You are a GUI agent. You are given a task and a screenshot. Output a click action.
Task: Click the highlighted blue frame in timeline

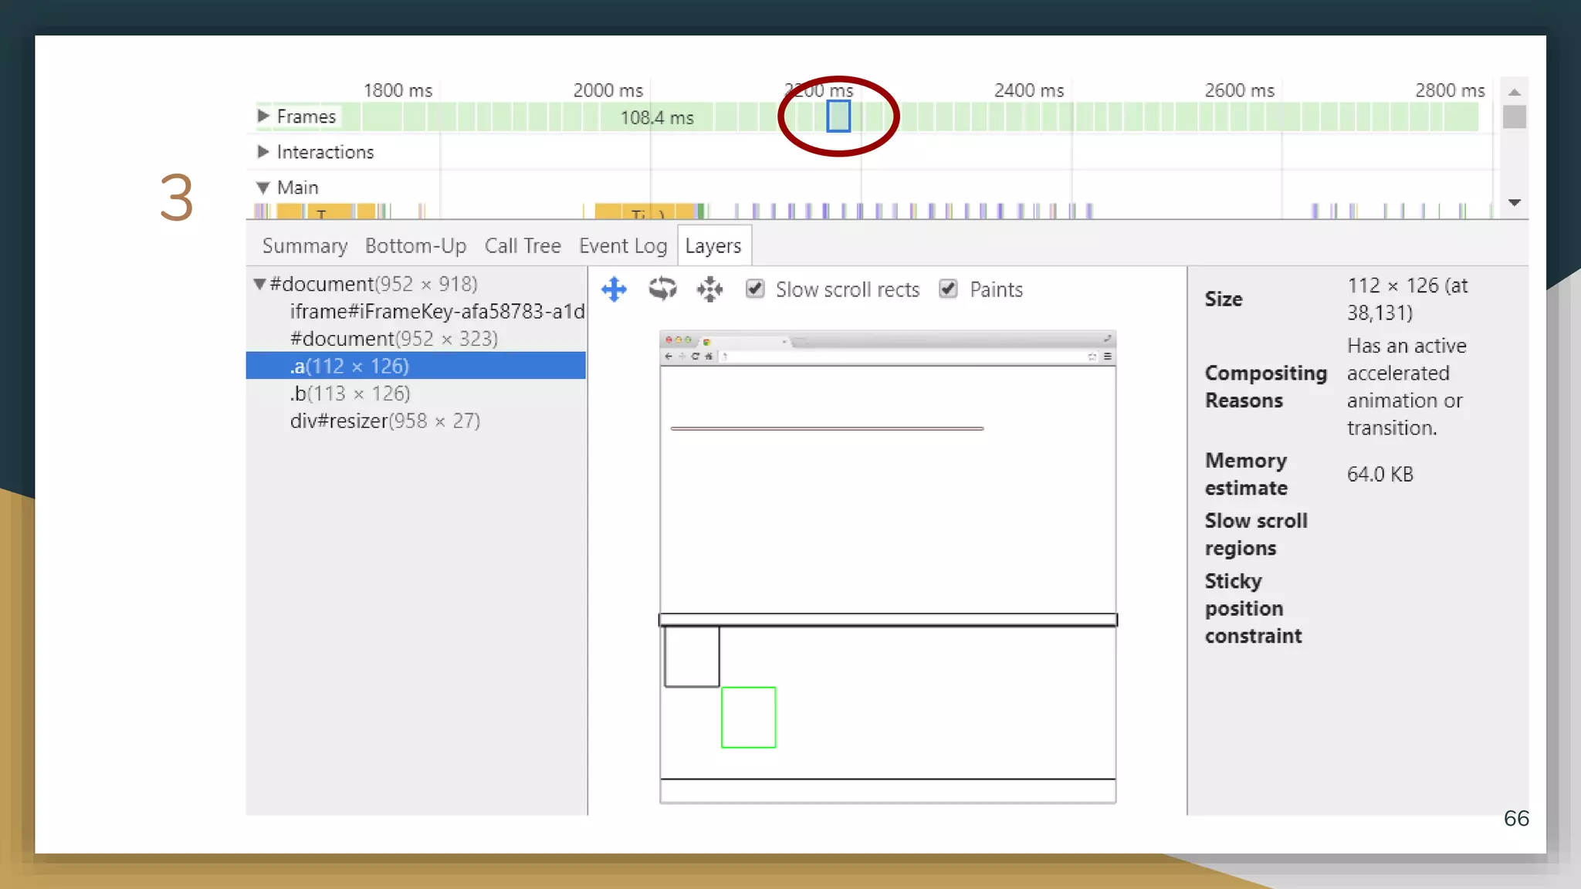coord(838,117)
